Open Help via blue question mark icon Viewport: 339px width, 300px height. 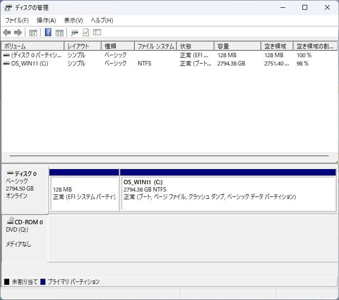48,32
